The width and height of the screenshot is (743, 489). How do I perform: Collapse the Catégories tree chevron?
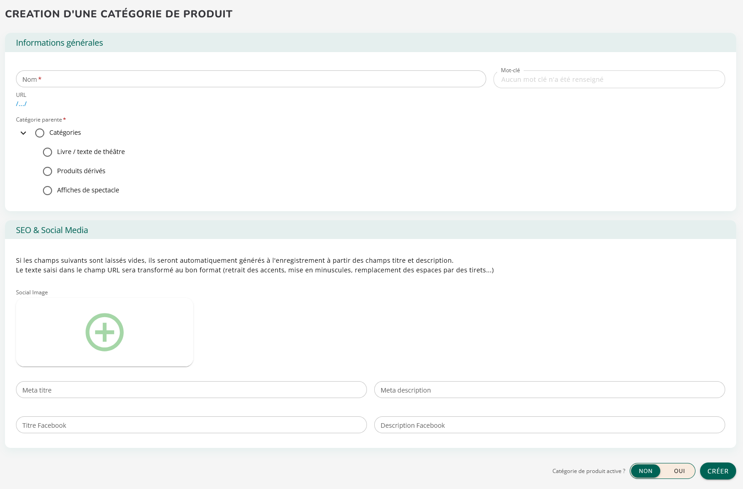(23, 133)
